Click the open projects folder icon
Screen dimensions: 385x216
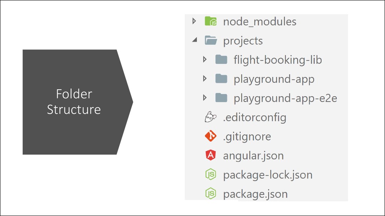tap(211, 40)
